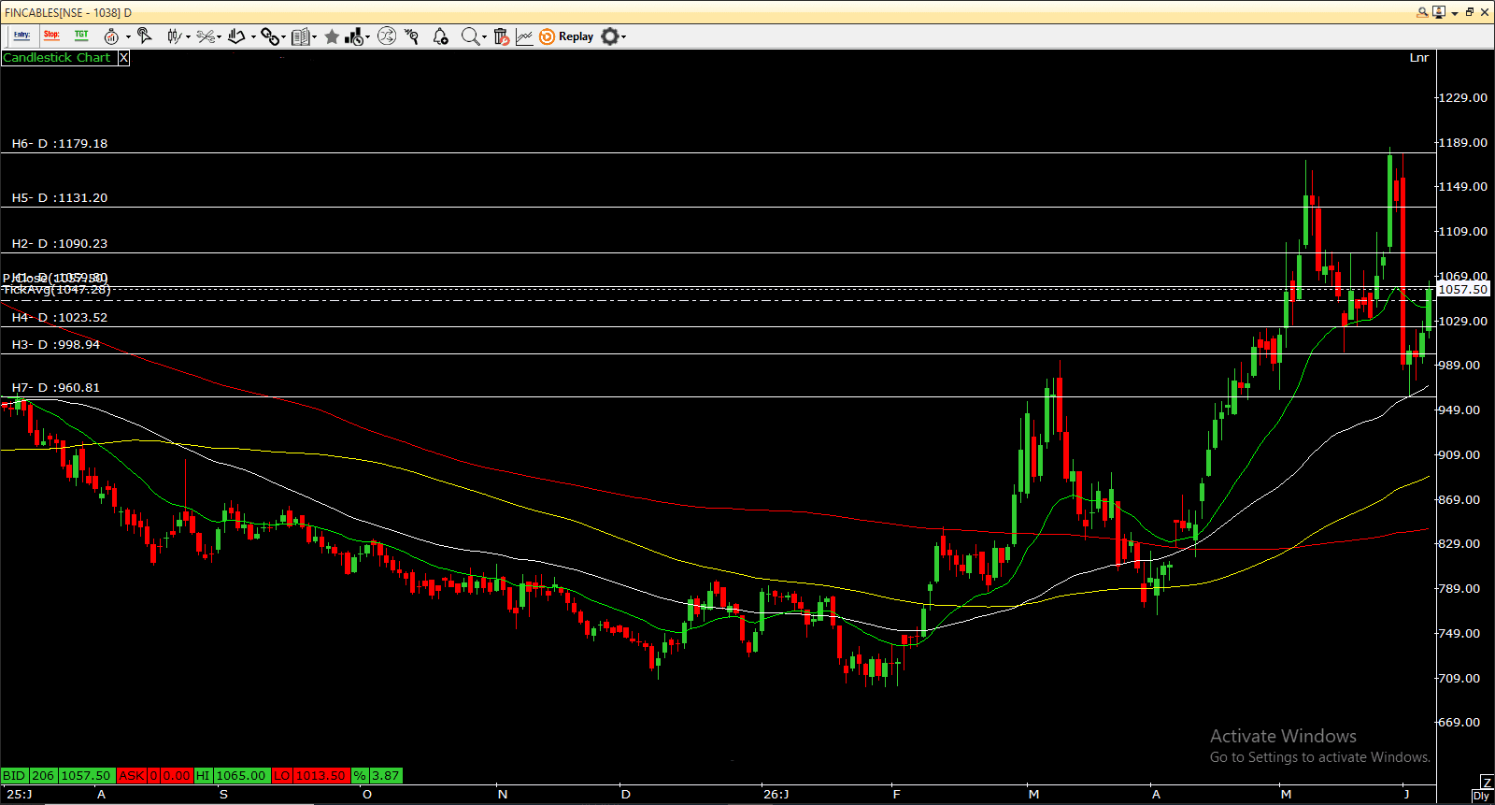Viewport: 1495px width, 805px height.
Task: Add an alert with bell icon
Action: pos(440,36)
